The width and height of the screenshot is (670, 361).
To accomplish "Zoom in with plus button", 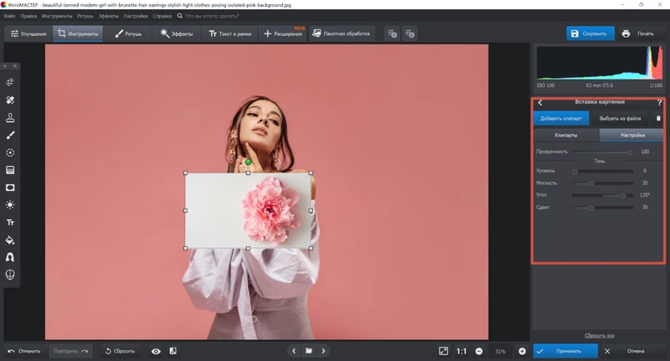I will pos(522,351).
